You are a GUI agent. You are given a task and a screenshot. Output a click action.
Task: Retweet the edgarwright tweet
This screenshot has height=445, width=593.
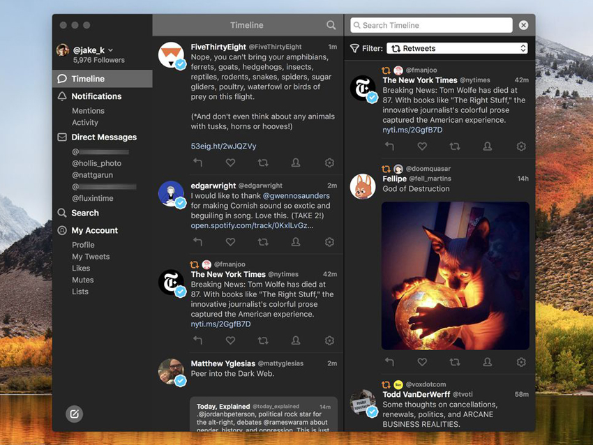point(263,242)
